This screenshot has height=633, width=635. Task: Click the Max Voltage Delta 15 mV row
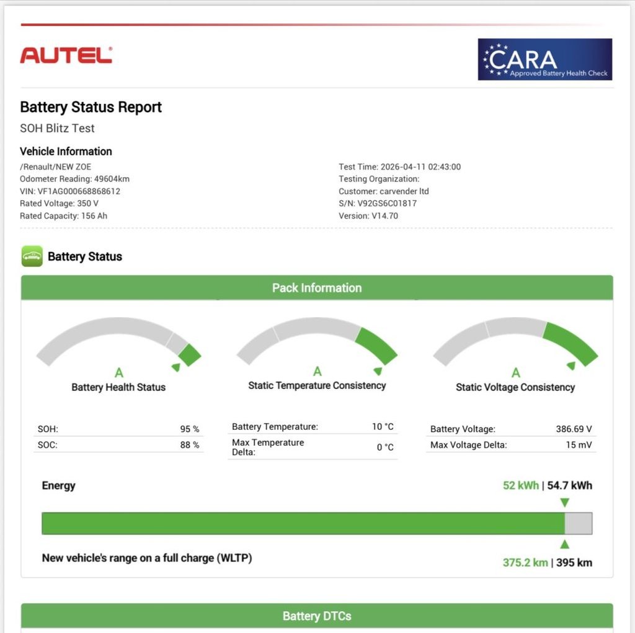[511, 445]
